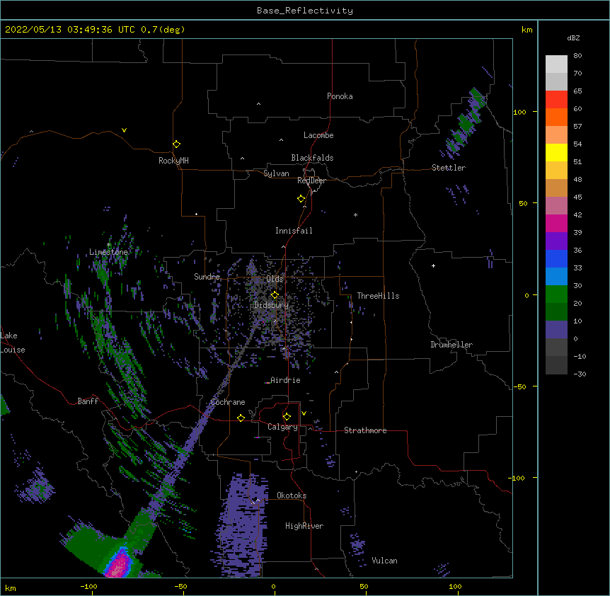Click the yellow station marker south of RedDeer
The width and height of the screenshot is (610, 596).
pyautogui.click(x=301, y=199)
